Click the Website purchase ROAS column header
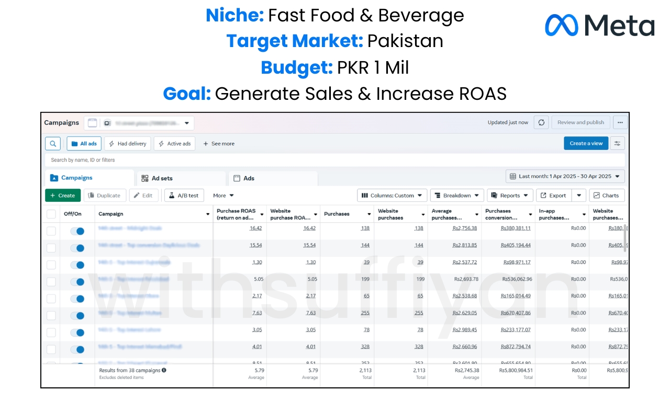This screenshot has width=670, height=402. [x=293, y=214]
